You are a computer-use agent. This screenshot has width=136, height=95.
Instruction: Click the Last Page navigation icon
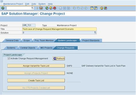coord(86,8)
